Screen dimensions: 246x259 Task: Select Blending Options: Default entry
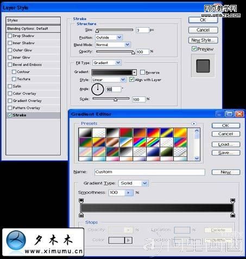tap(33, 29)
